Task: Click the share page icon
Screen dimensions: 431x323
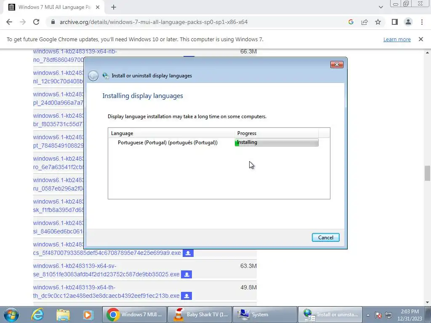Action: (x=364, y=22)
